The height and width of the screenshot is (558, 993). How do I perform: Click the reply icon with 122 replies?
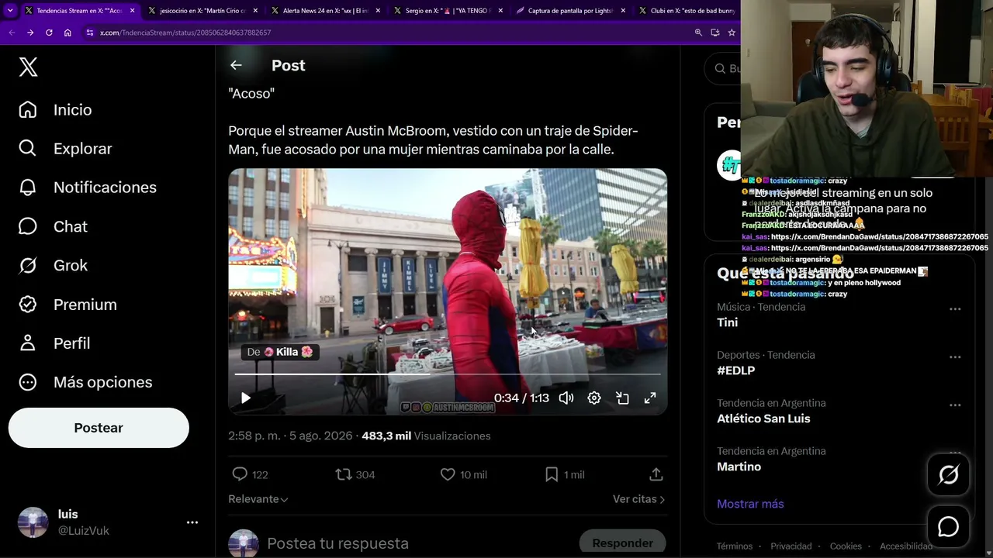[250, 474]
